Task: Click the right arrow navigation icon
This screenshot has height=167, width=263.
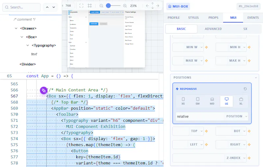Action: 158,6
